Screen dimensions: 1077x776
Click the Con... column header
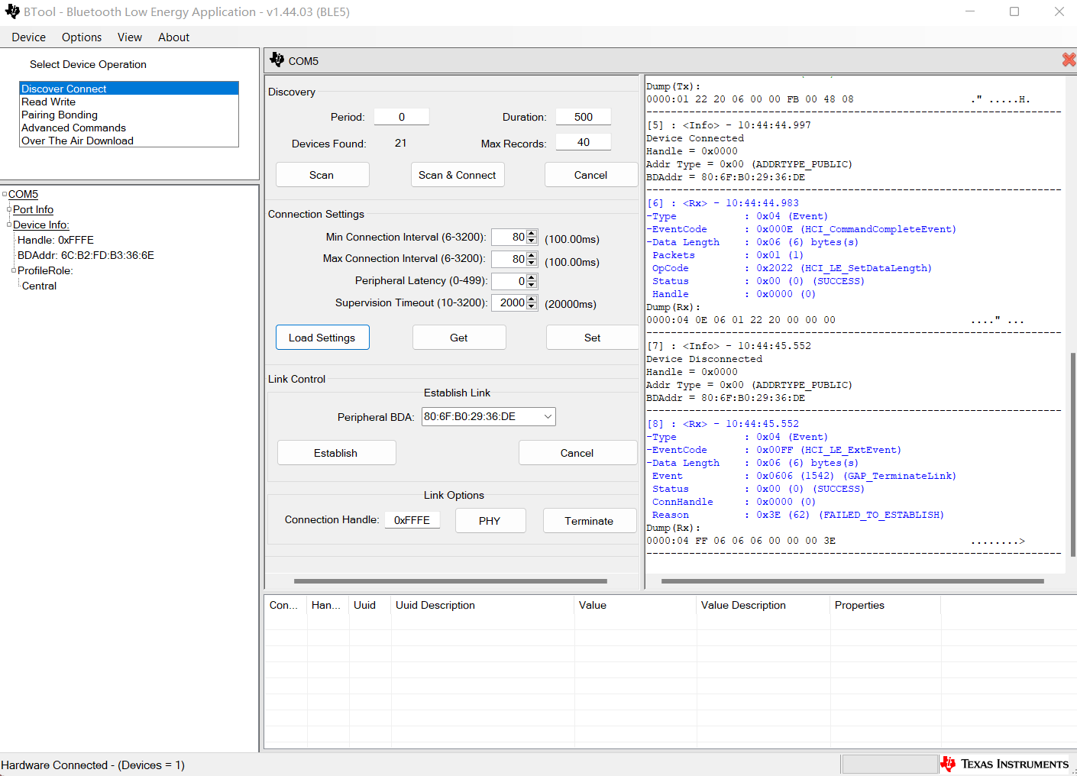(x=286, y=605)
